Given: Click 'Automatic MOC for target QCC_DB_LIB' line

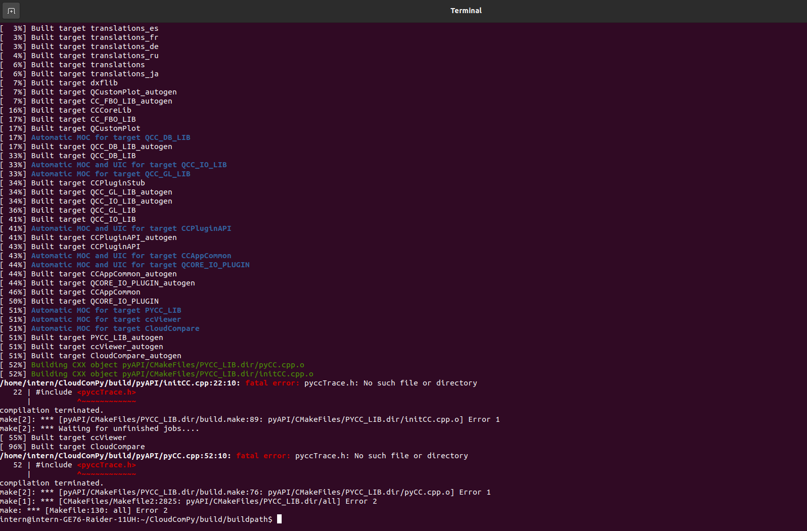Looking at the screenshot, I should (95, 137).
